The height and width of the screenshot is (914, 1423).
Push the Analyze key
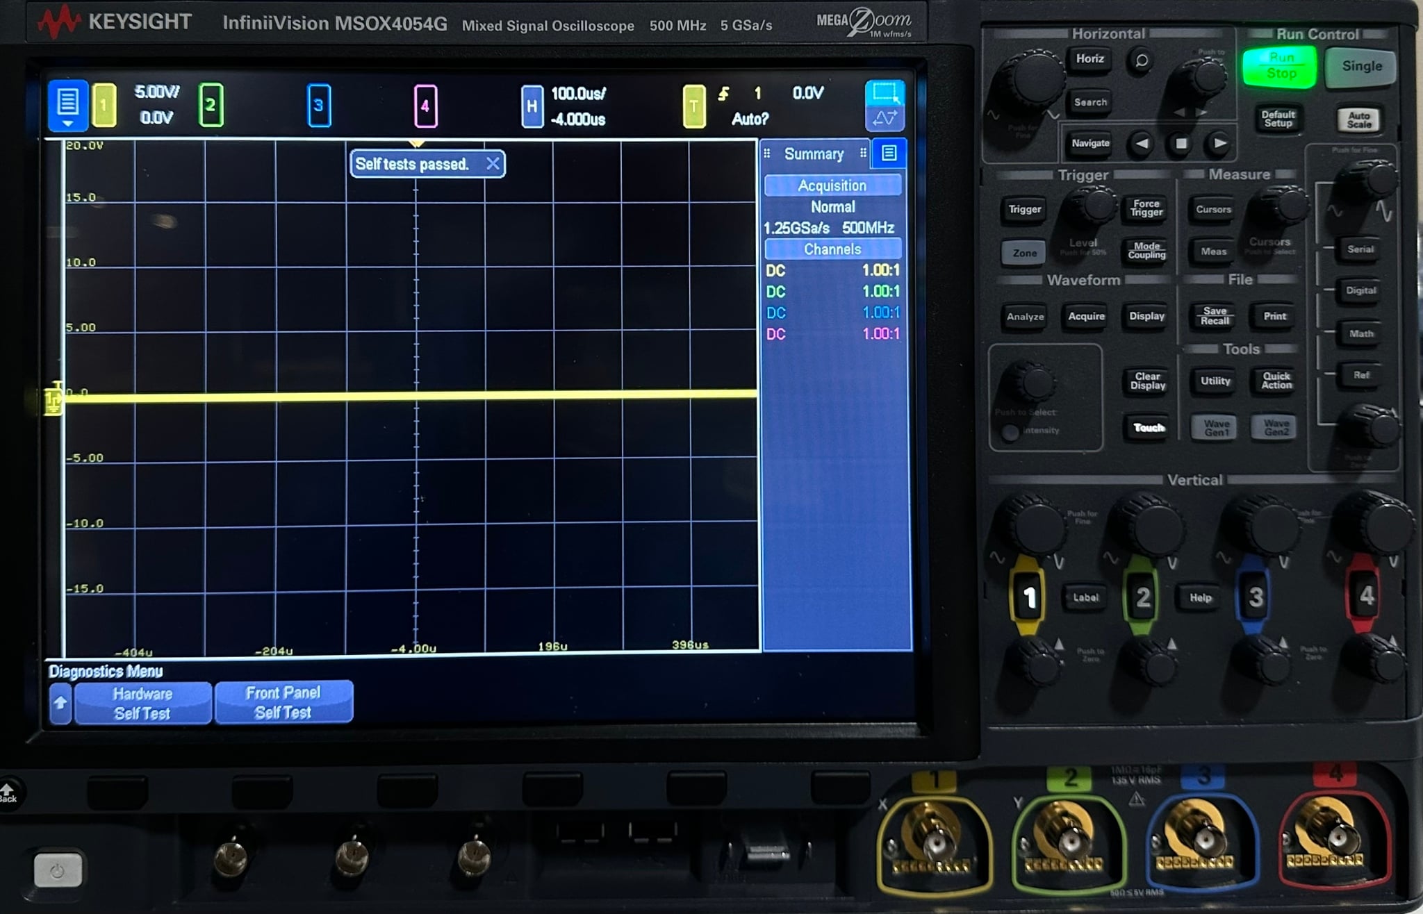pyautogui.click(x=1025, y=317)
